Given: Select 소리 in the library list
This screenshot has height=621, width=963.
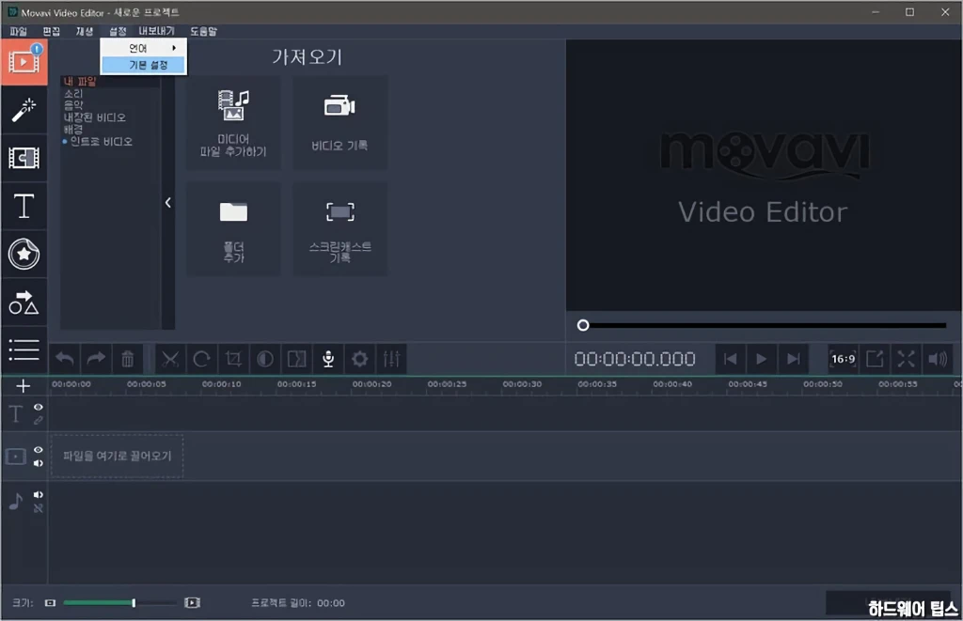Looking at the screenshot, I should click(x=73, y=94).
